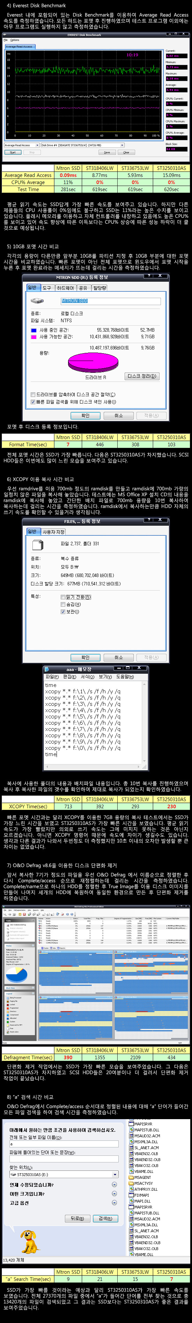Click the Start button in EVEREST benchmark

coord(13,153)
